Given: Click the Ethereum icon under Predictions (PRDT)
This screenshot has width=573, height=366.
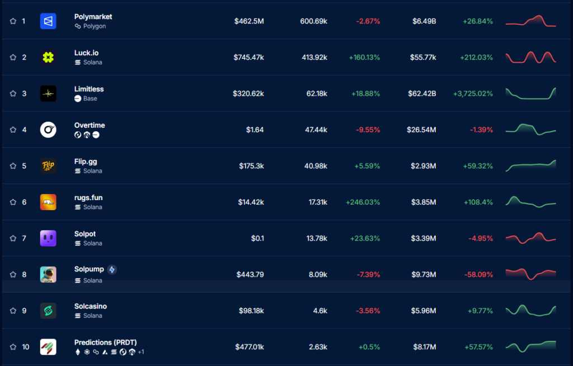Looking at the screenshot, I should click(77, 352).
